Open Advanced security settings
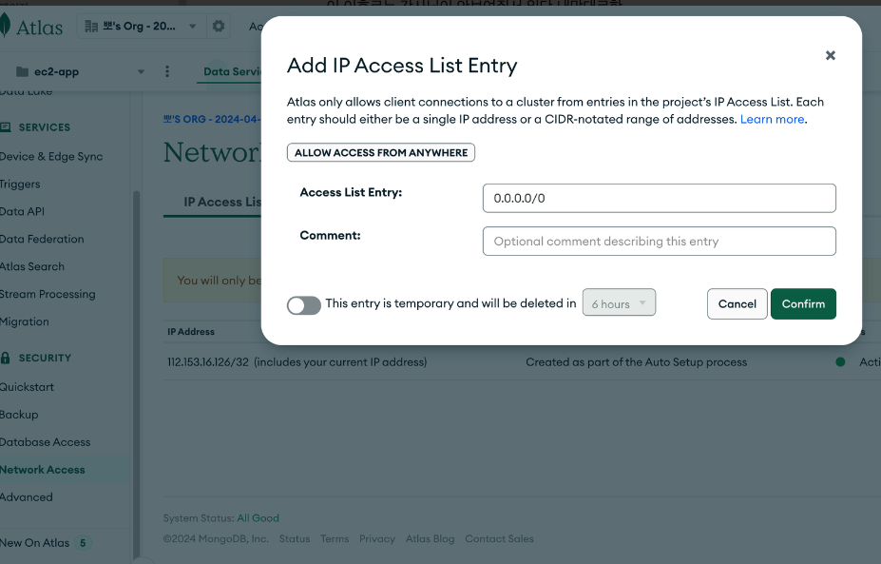The image size is (881, 564). coord(26,497)
